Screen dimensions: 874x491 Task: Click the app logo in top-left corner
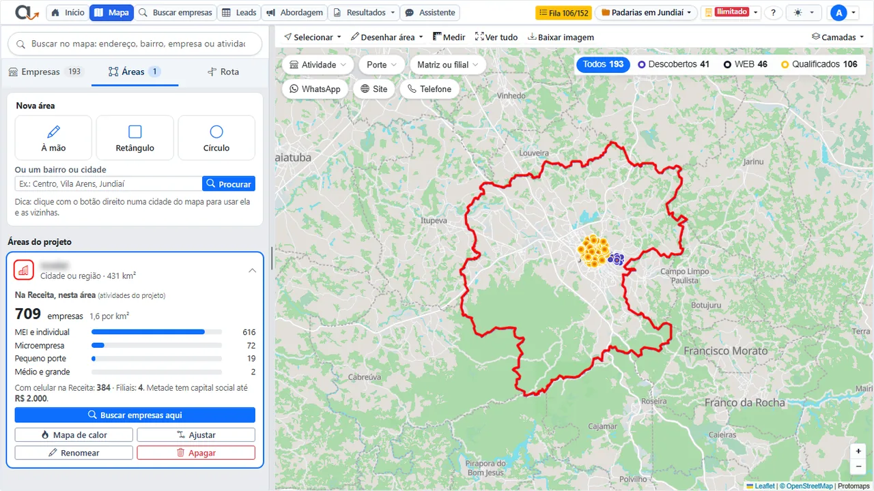point(27,12)
